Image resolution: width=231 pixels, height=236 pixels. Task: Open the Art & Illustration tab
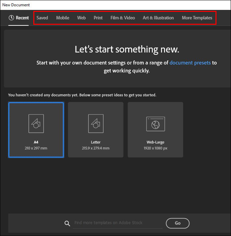[x=158, y=18]
